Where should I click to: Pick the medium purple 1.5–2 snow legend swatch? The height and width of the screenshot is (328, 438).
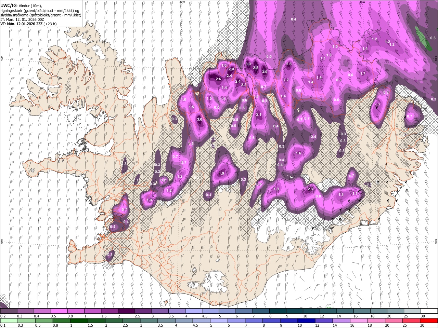click(x=109, y=311)
